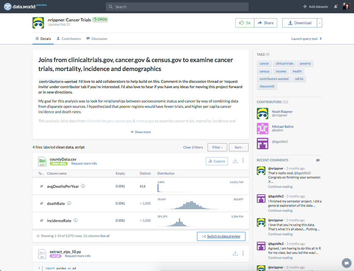Select the odi16 tag
This screenshot has height=271, width=354.
[299, 79]
